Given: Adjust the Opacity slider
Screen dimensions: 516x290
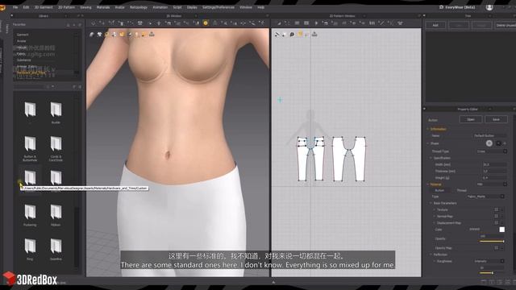Looking at the screenshot, I should tap(492, 242).
